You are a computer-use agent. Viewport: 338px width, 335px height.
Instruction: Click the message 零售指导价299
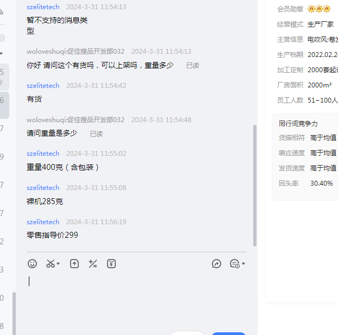[52, 235]
